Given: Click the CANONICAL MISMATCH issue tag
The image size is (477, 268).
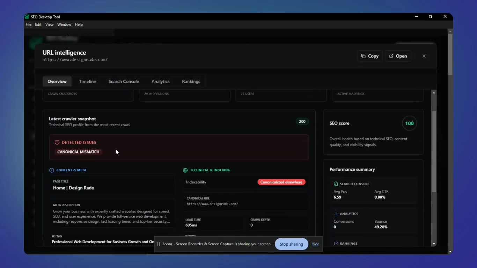Looking at the screenshot, I should click(x=78, y=152).
